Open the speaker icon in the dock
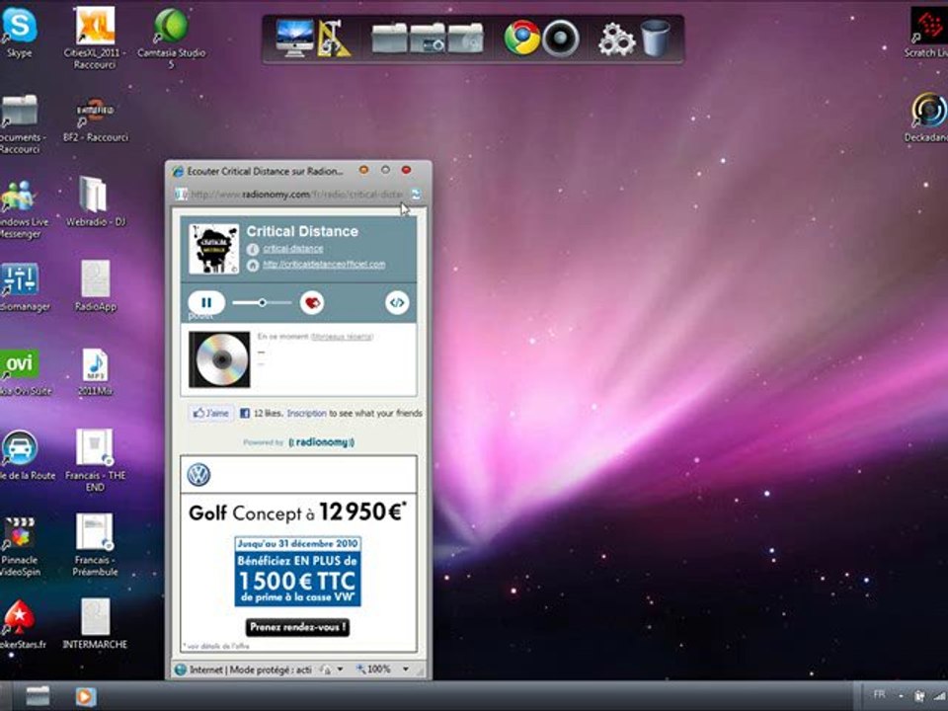Viewport: 948px width, 711px height. coord(561,39)
